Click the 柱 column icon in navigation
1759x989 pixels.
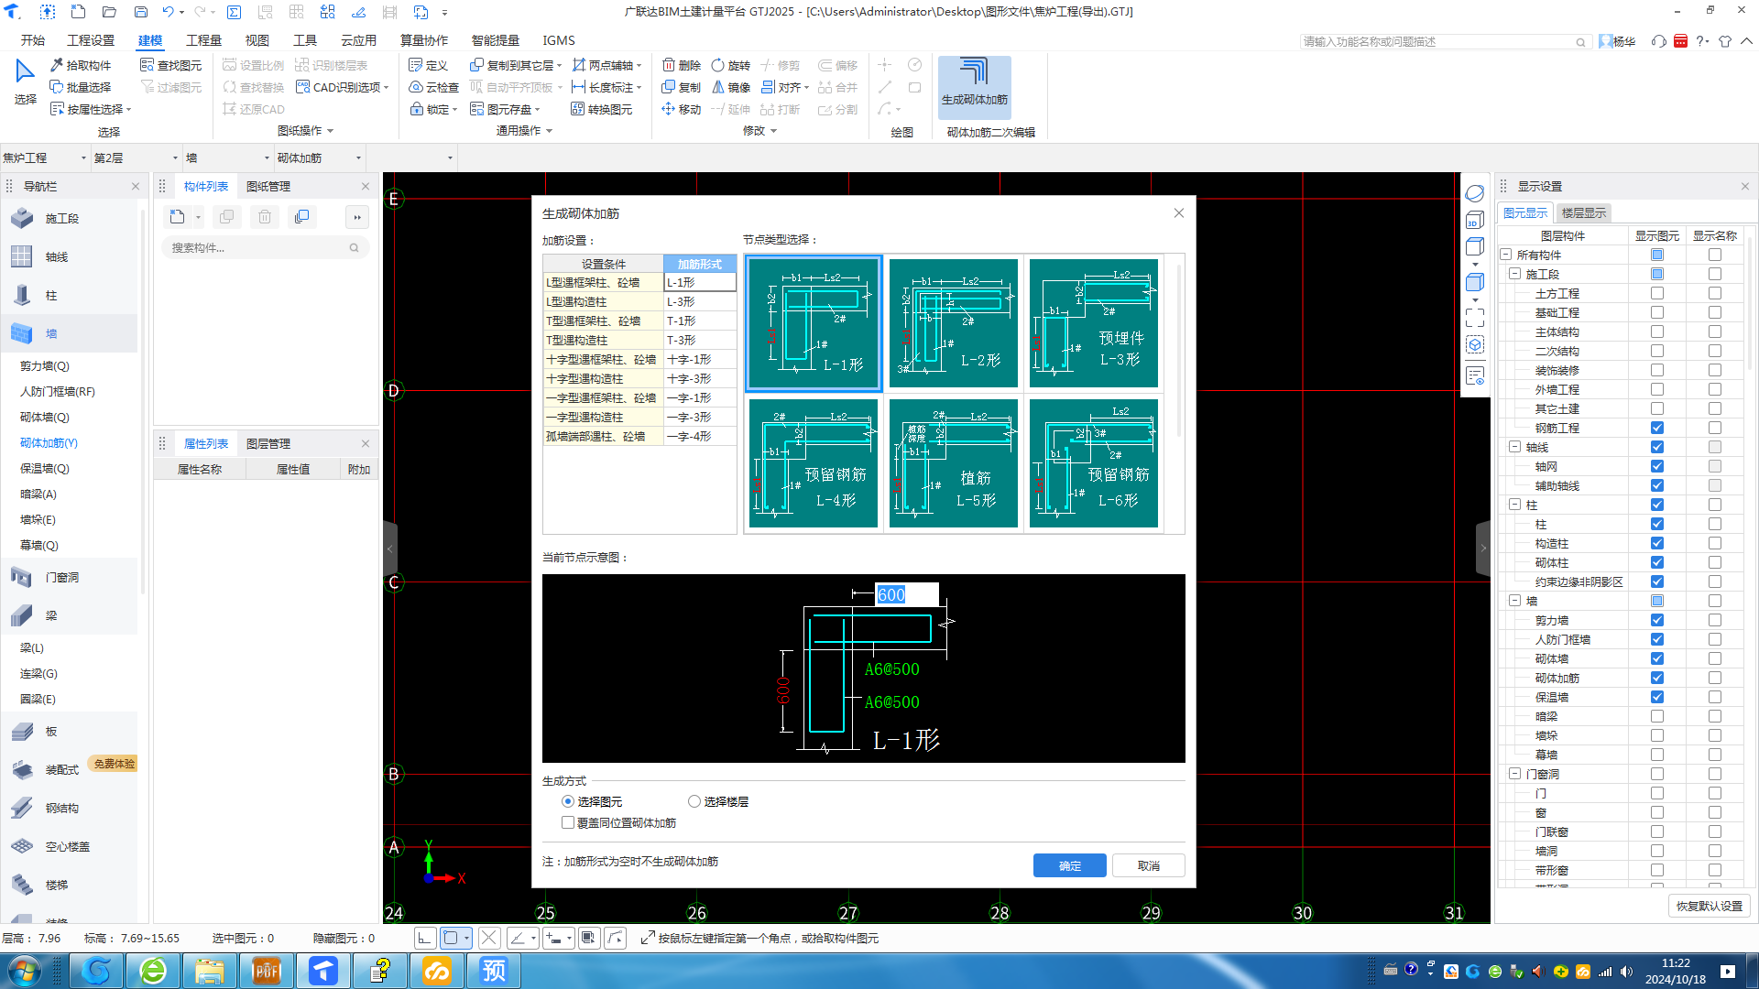coord(23,295)
